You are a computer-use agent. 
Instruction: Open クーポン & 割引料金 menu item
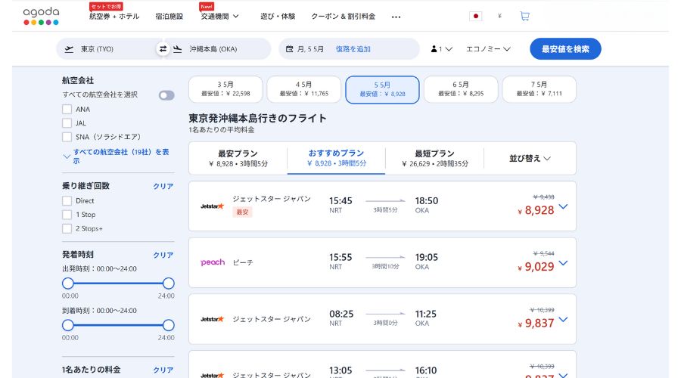[343, 17]
